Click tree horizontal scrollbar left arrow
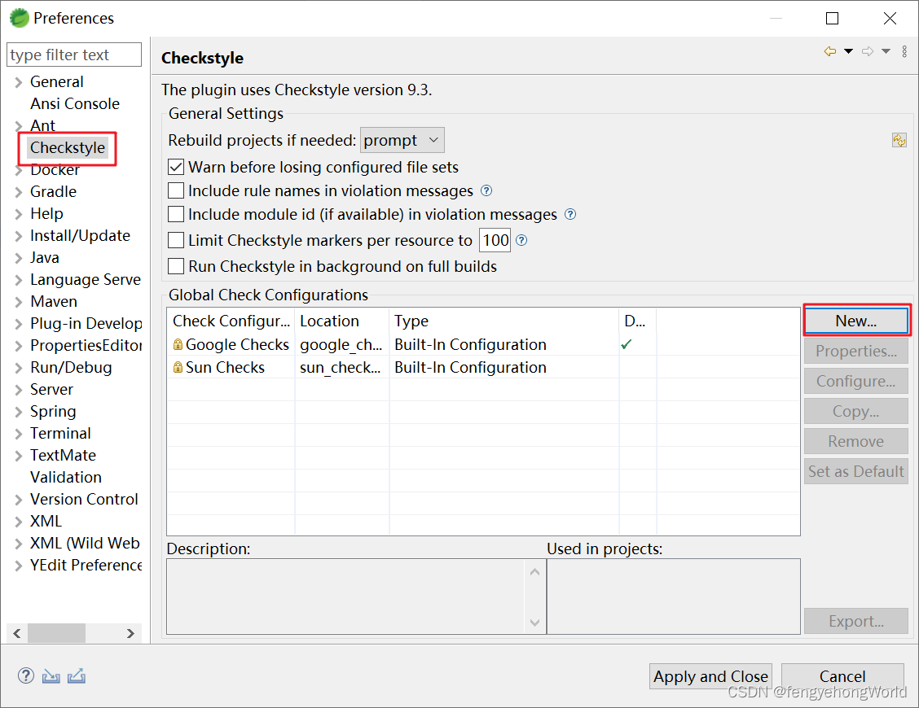The width and height of the screenshot is (919, 708). (17, 633)
